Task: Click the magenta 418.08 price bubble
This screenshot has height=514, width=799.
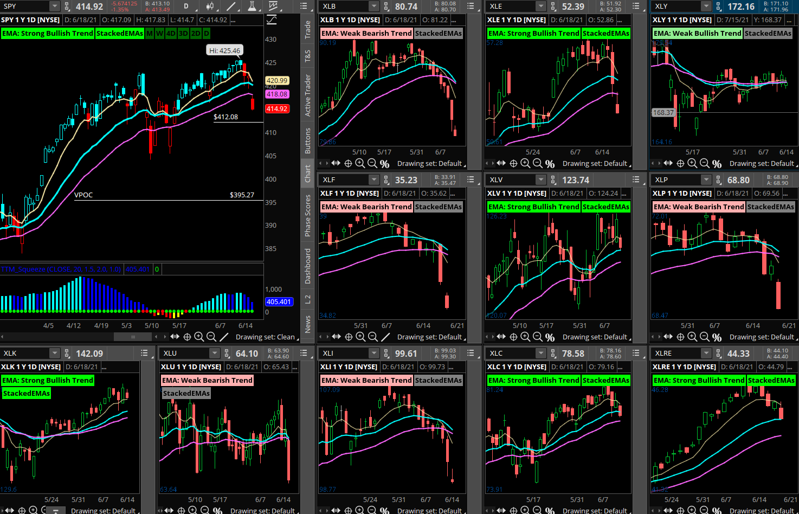Action: coord(277,94)
